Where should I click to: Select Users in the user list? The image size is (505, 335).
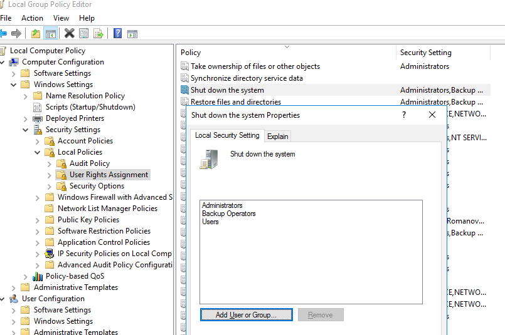[210, 222]
